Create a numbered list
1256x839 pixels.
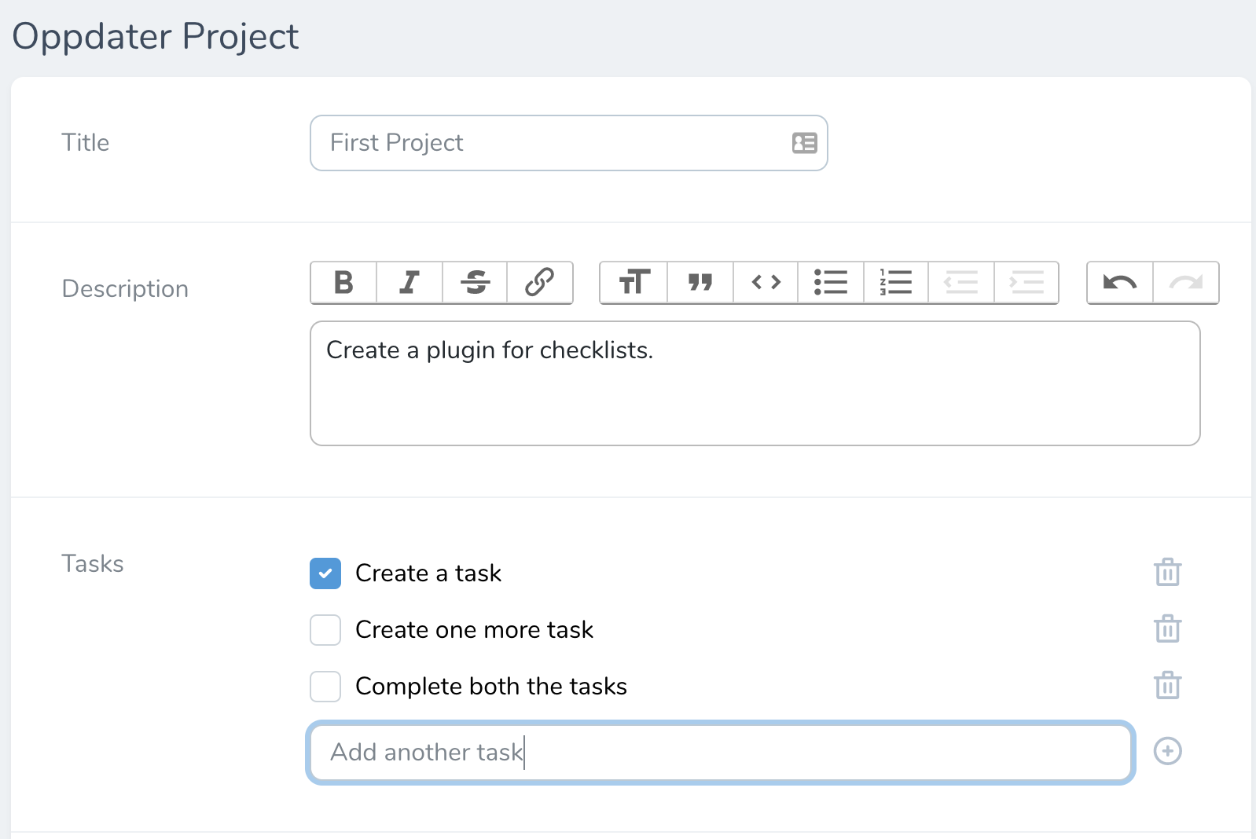tap(896, 282)
